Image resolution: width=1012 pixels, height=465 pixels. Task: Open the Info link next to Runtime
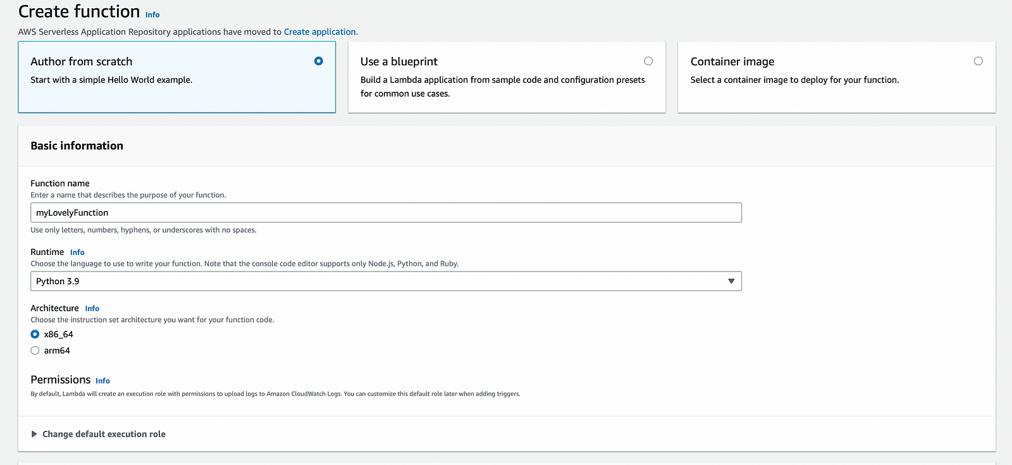77,252
